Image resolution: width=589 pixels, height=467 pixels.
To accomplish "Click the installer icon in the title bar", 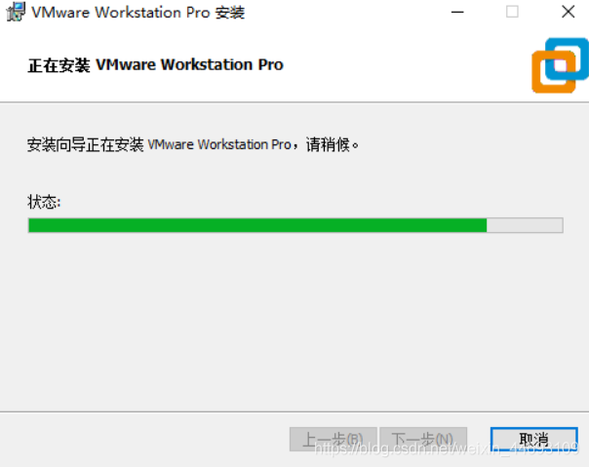I will click(16, 12).
